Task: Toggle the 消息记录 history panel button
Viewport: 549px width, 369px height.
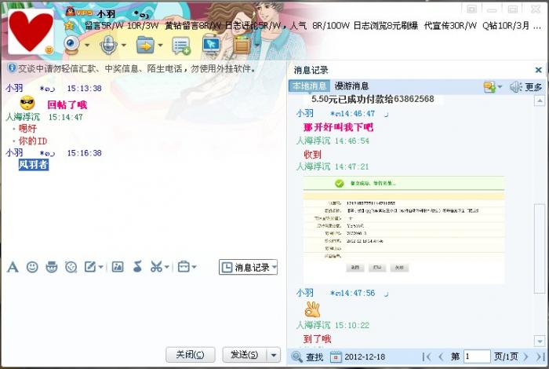Action: pos(249,268)
